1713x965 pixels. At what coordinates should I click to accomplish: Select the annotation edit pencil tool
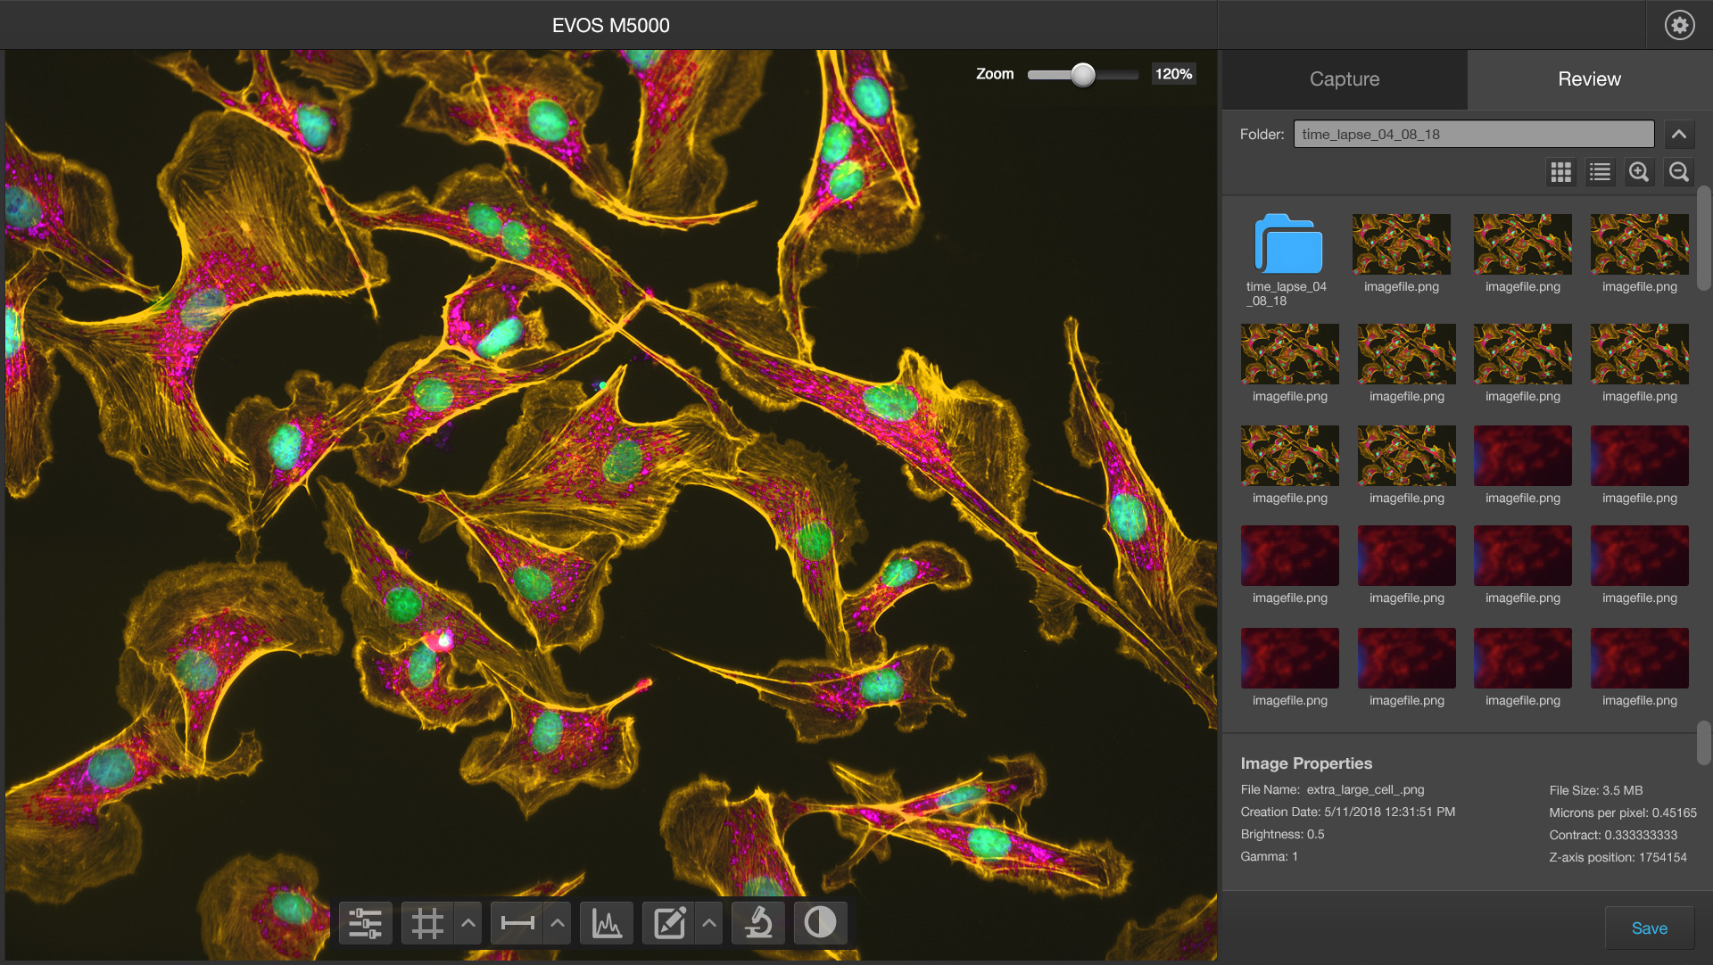tap(669, 923)
